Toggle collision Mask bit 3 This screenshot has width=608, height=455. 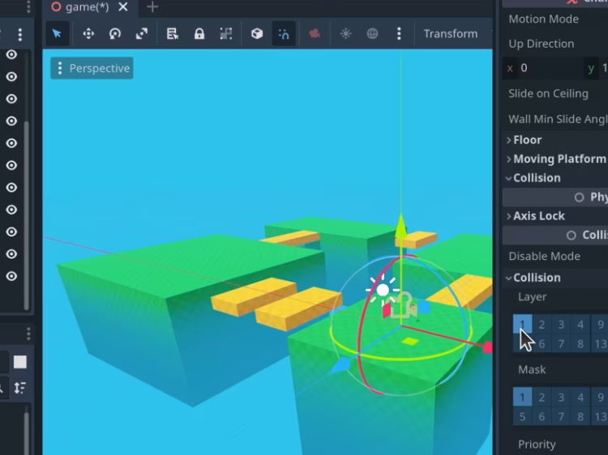[561, 397]
